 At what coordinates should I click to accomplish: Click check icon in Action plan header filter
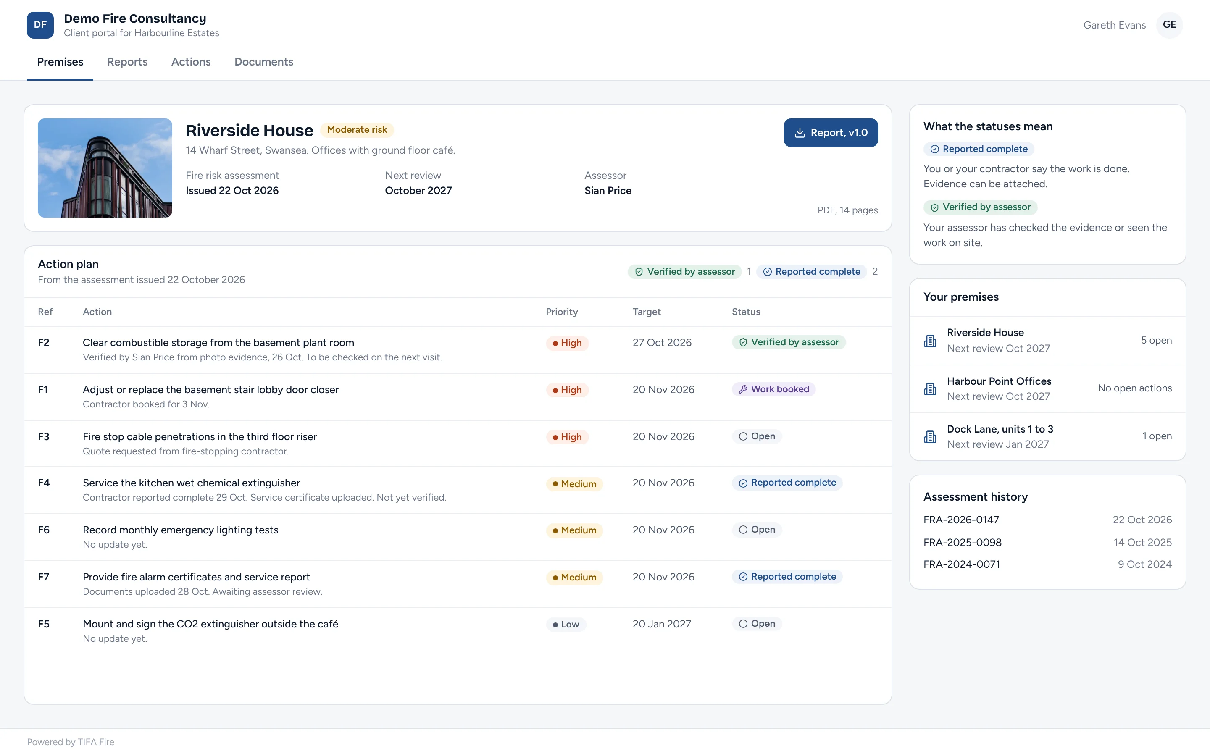768,272
